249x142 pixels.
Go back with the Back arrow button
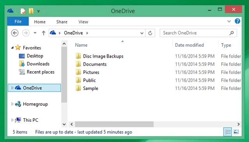coord(15,33)
